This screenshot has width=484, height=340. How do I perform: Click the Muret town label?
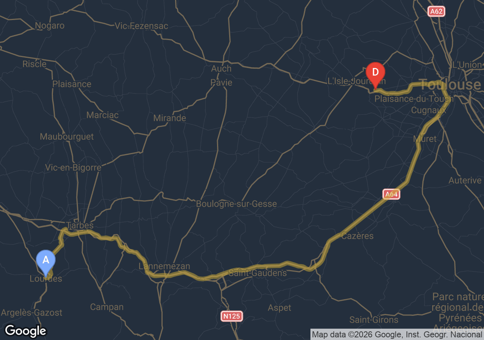coord(425,139)
